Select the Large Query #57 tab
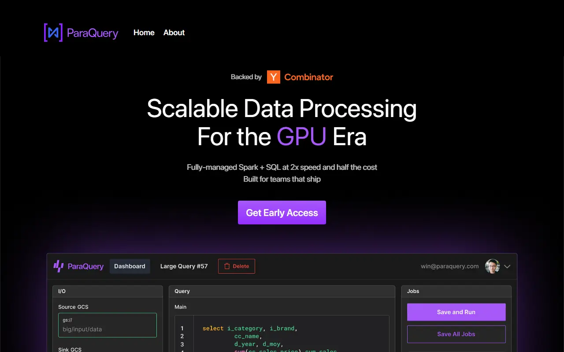Image resolution: width=564 pixels, height=352 pixels. [184, 266]
